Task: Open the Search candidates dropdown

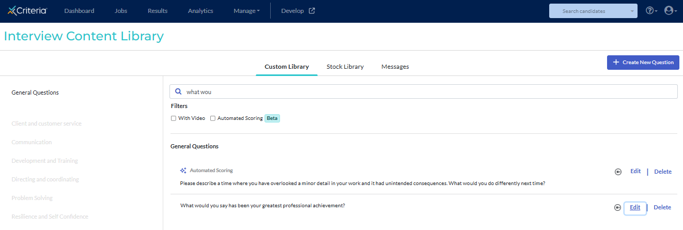Action: [594, 11]
